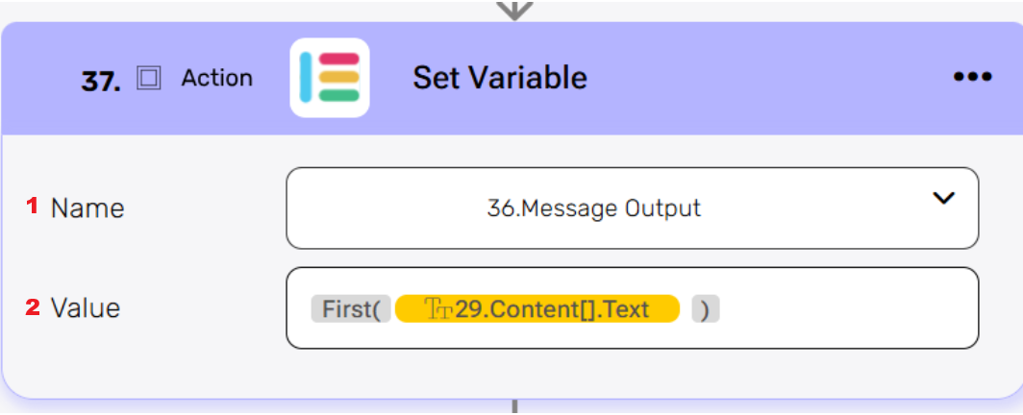Click the arrow connector above step 37
This screenshot has height=415, width=1023.
[516, 9]
